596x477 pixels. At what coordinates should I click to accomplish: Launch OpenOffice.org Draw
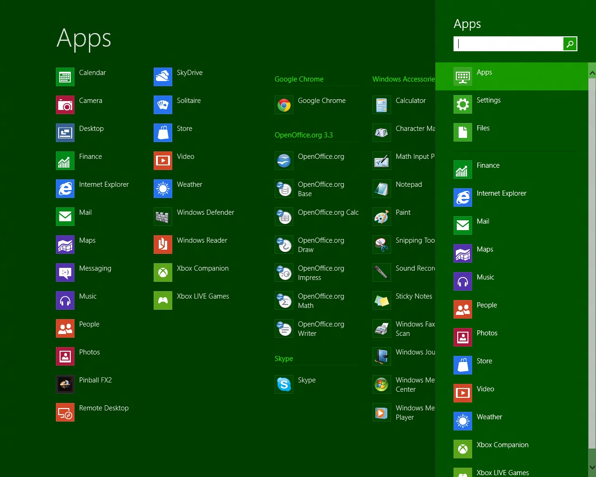[284, 245]
